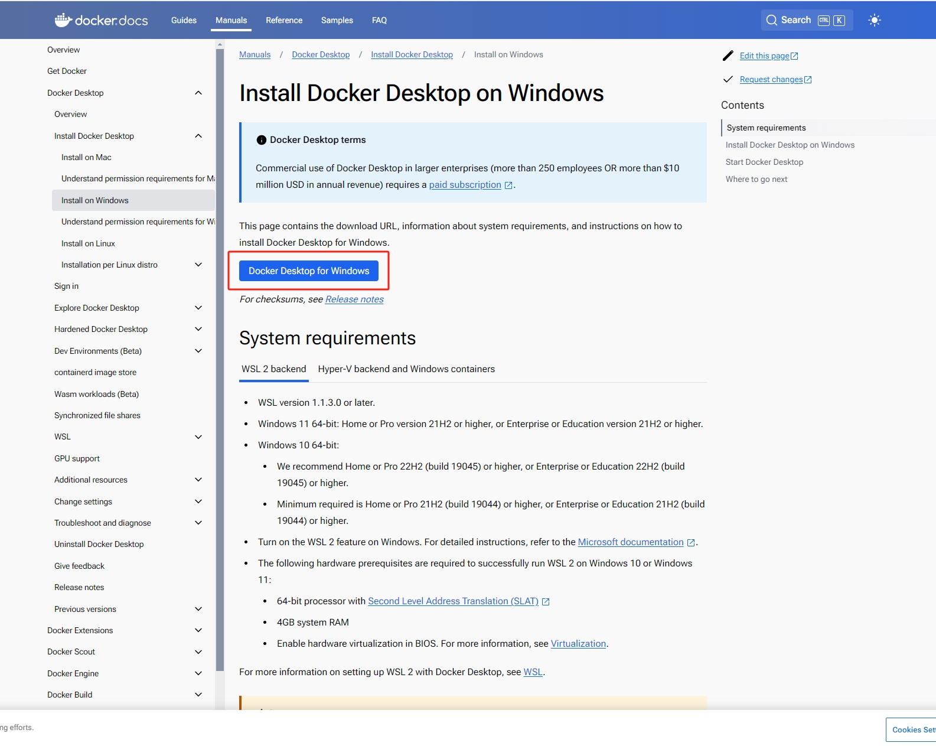Open Synchronized file shares in sidebar
936x746 pixels.
pos(97,415)
